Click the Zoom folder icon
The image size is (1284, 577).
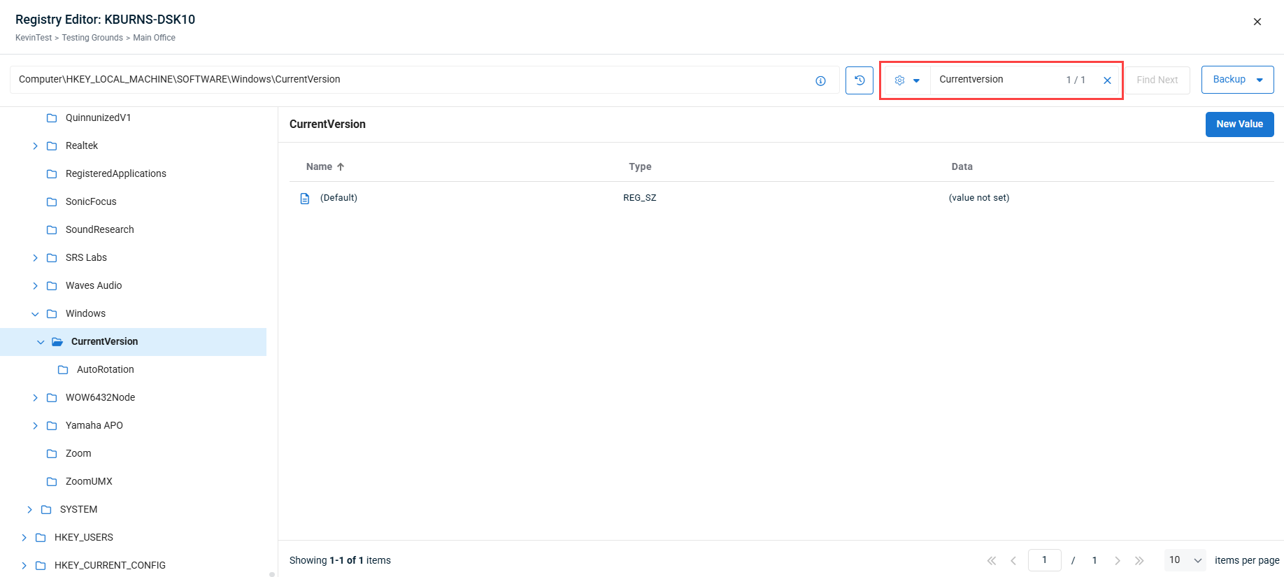click(52, 454)
